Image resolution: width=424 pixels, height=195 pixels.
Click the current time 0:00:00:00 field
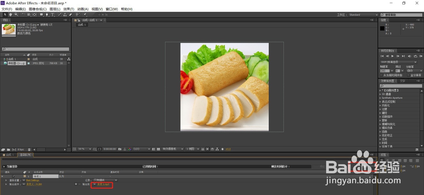[x=110, y=149]
